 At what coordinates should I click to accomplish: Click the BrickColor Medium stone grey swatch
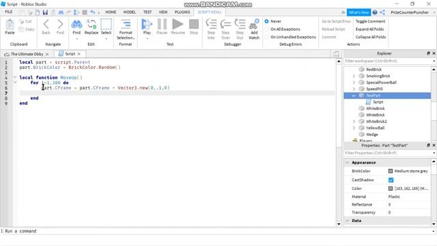coord(391,171)
